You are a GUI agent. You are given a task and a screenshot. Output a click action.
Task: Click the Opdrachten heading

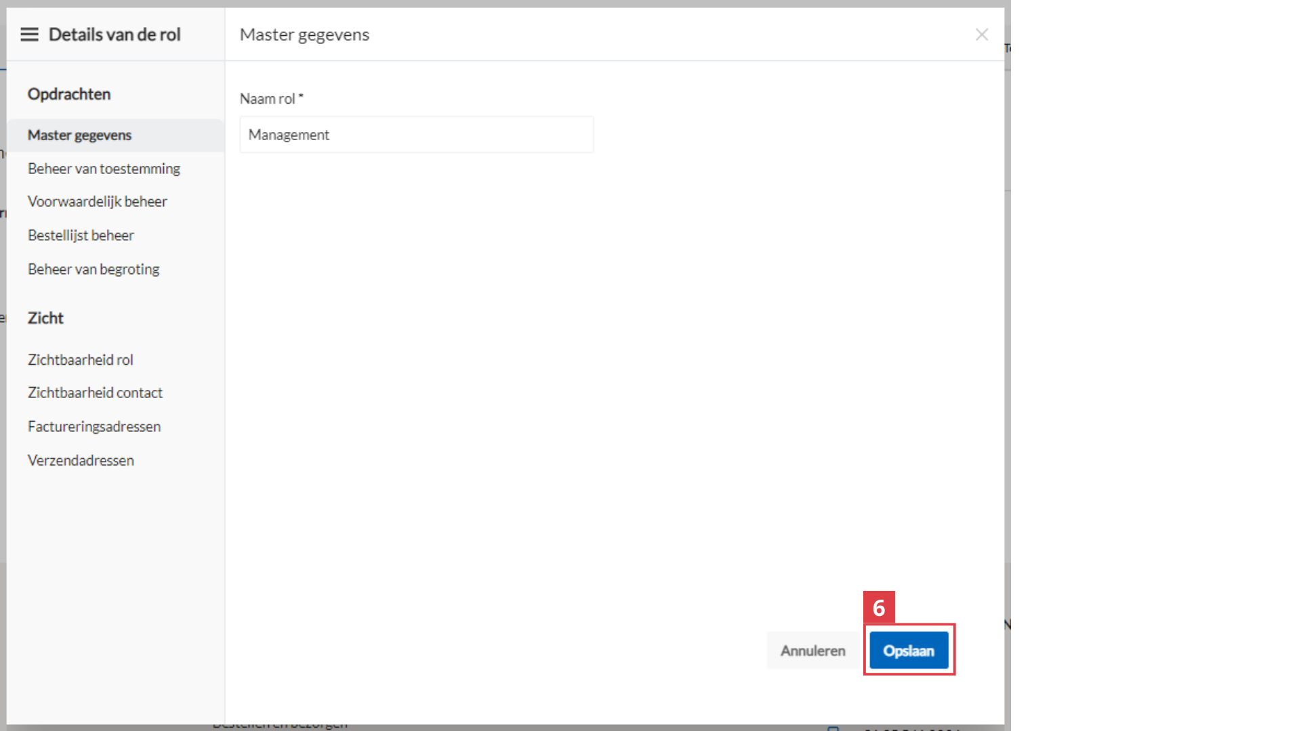point(69,94)
